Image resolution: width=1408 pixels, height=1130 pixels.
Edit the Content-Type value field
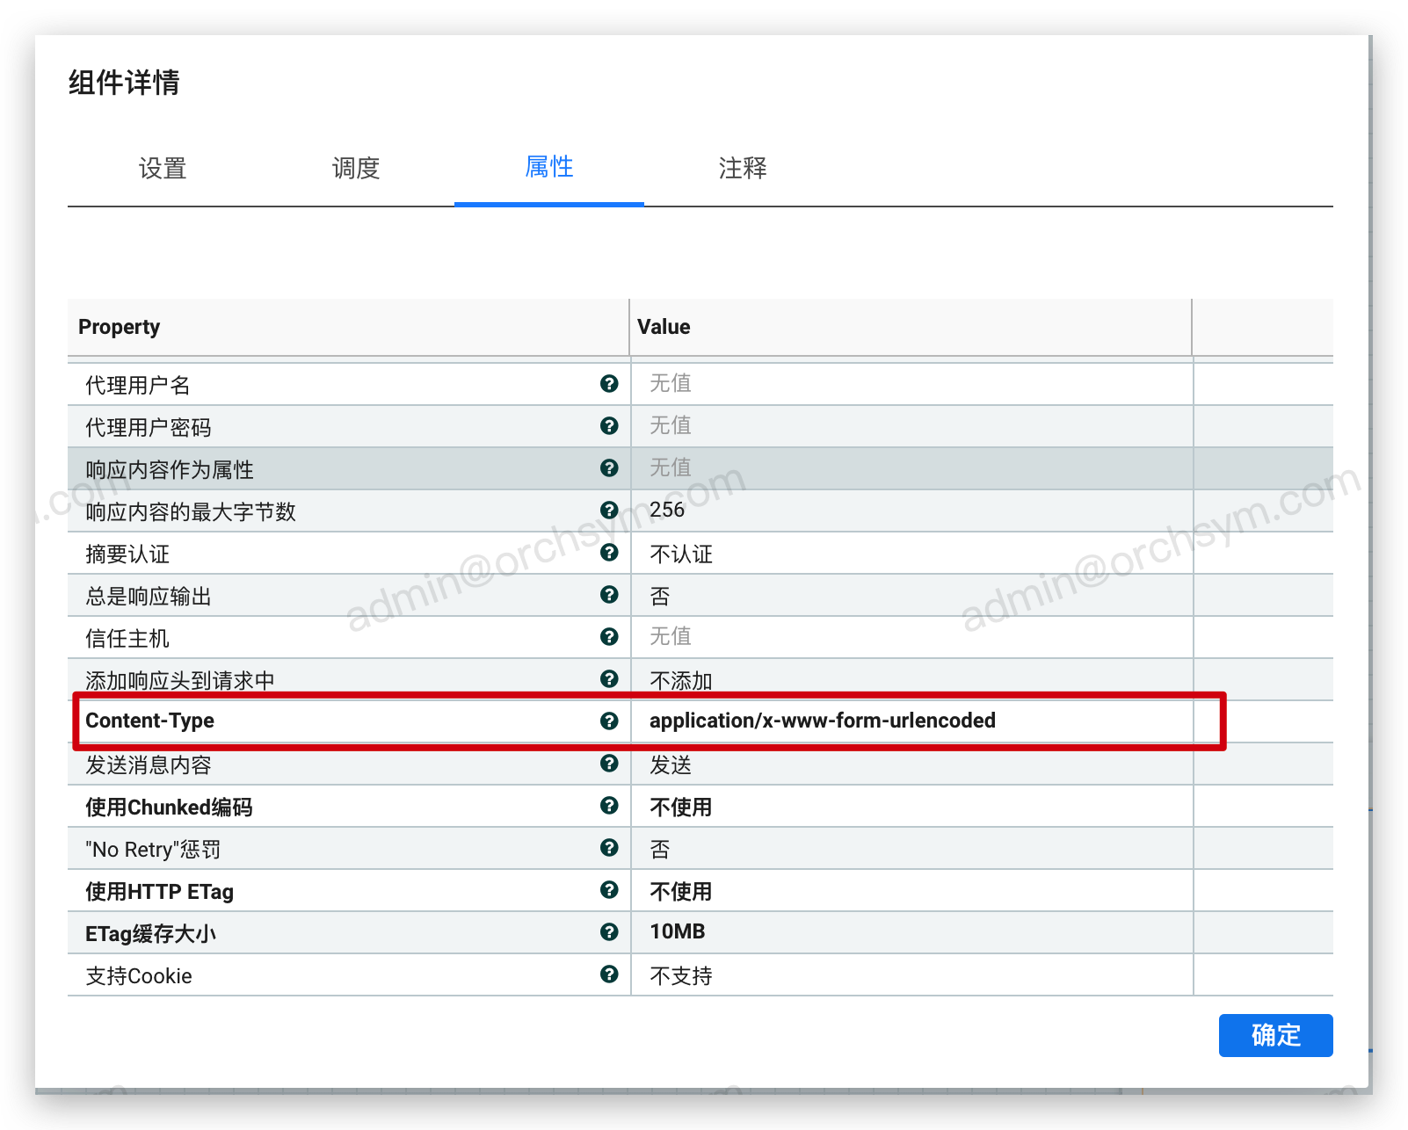tap(910, 721)
